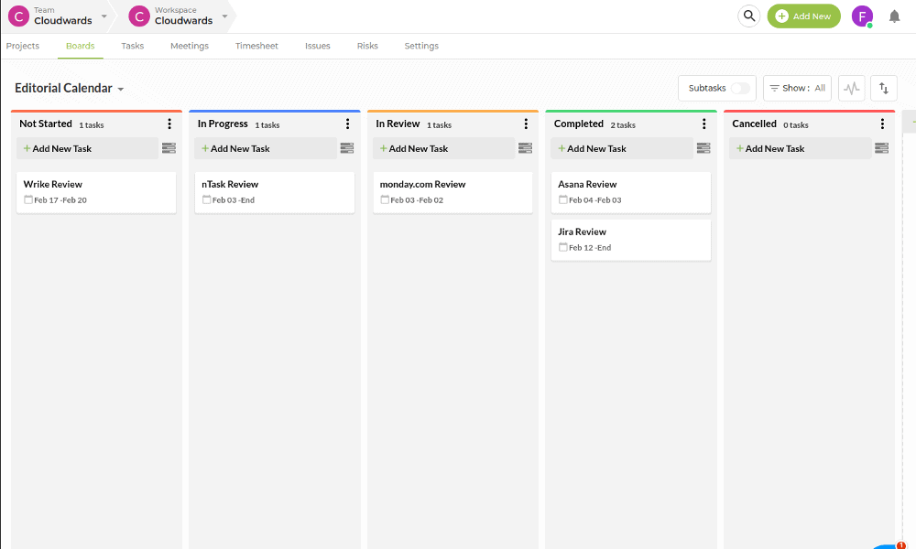Expand the Workspace Cloudwards dropdown arrow
916x549 pixels.
coord(224,16)
